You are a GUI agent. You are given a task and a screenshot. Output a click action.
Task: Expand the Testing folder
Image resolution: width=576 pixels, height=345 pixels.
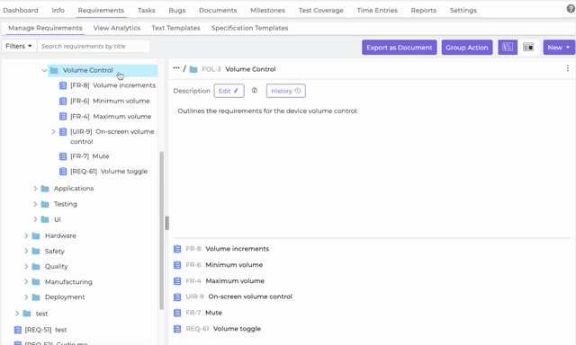[35, 204]
